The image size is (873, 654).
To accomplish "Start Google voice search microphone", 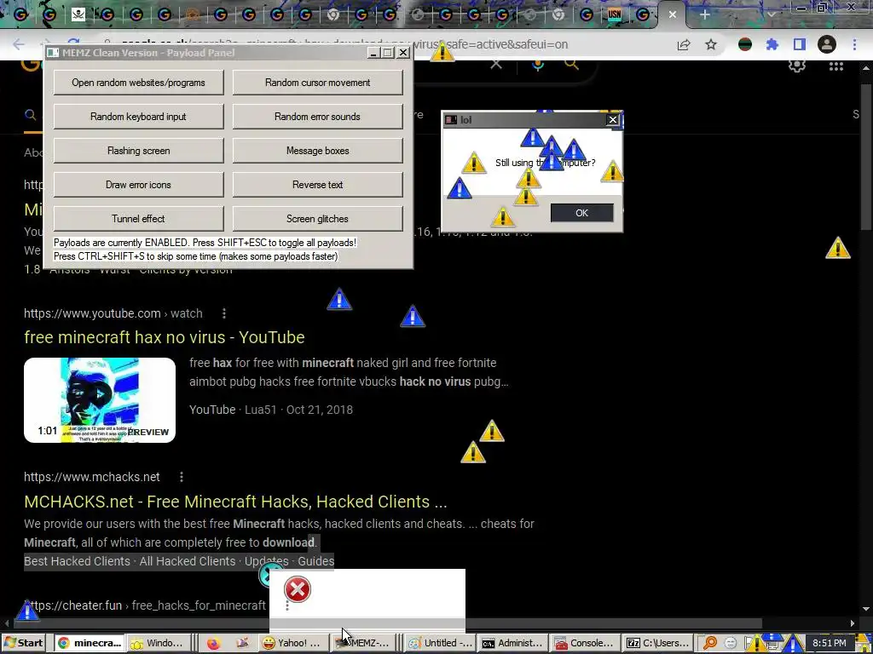I will 538,64.
